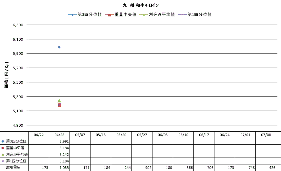Click the purple cross icon in the 第1四分位値 table row
This screenshot has height=171, width=281.
point(3,161)
